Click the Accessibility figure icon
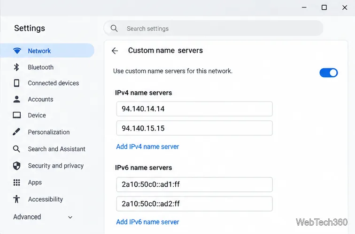This screenshot has height=234, width=355. (16, 199)
